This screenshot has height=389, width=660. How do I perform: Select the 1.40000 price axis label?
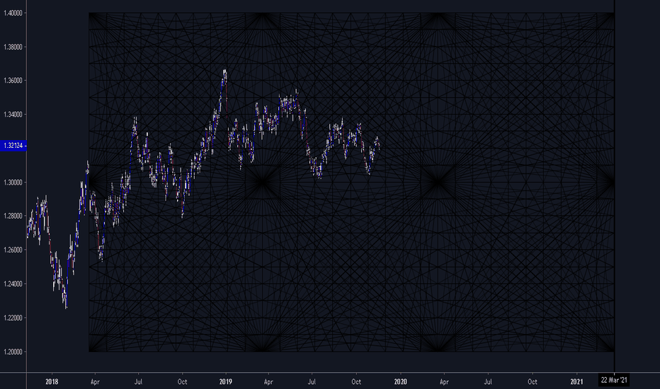(13, 13)
